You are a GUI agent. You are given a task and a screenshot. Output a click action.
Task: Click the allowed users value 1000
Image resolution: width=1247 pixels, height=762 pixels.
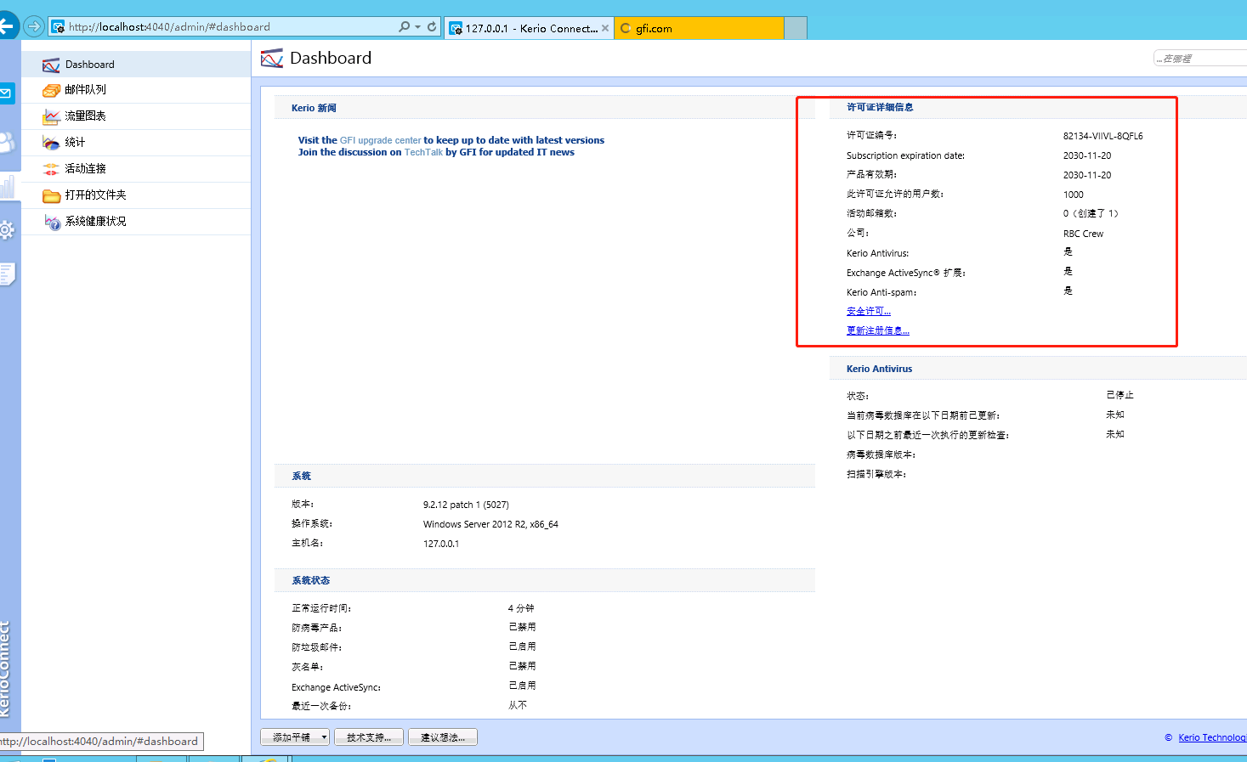(x=1073, y=195)
